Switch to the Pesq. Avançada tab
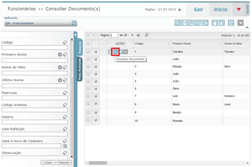The image size is (252, 167). click(80, 69)
